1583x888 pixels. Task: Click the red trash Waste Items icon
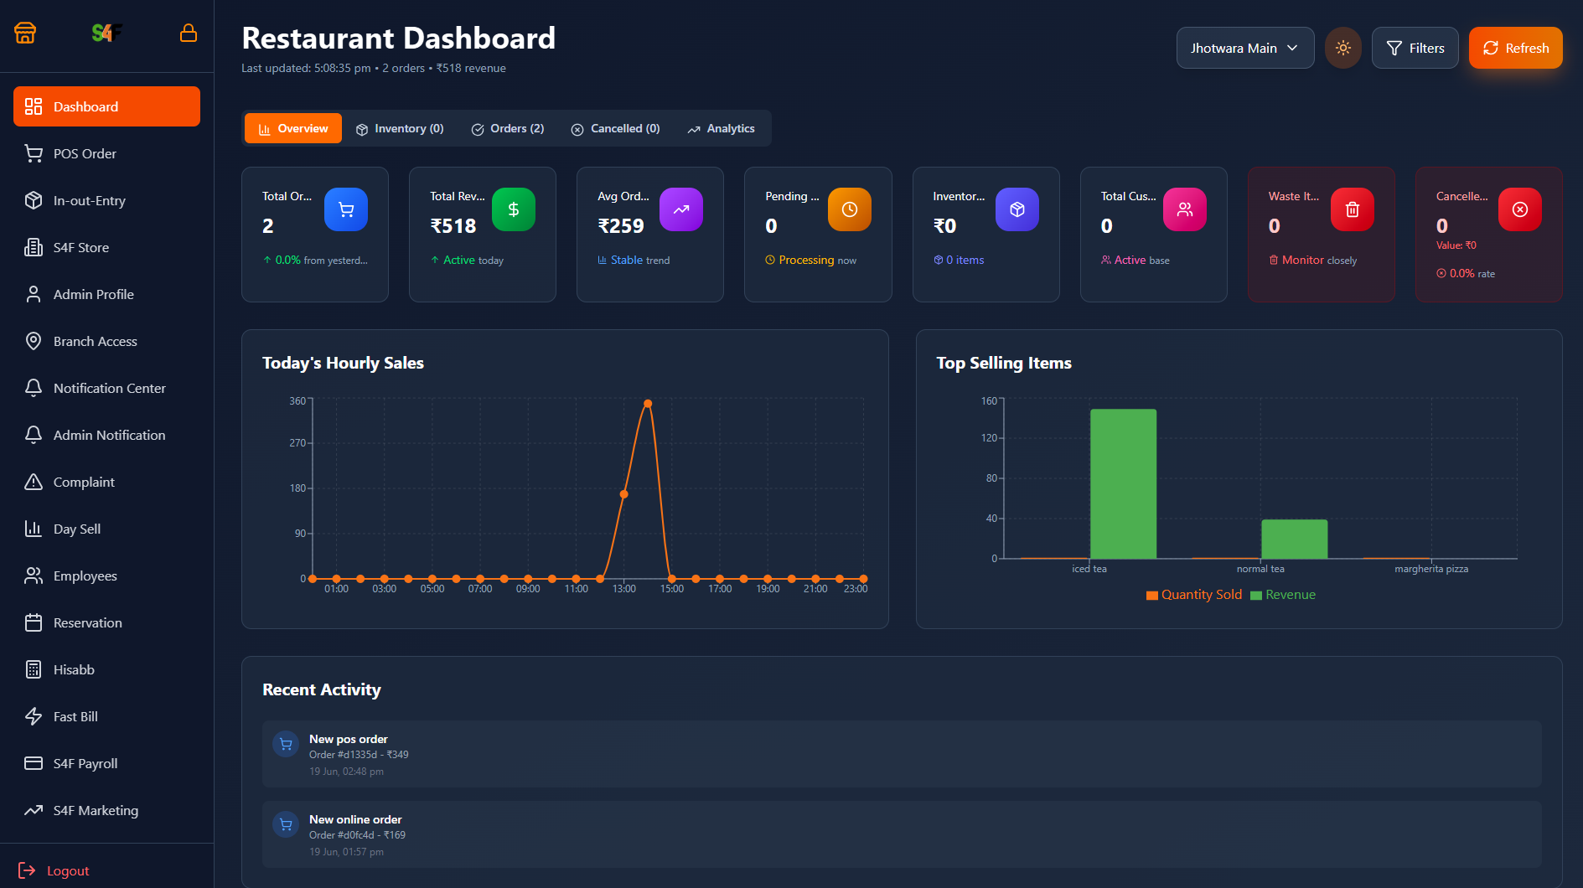(1352, 209)
